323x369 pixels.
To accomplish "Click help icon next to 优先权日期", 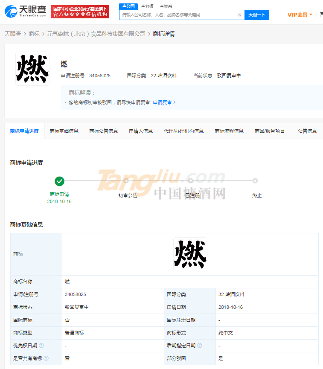I will 41,346.
